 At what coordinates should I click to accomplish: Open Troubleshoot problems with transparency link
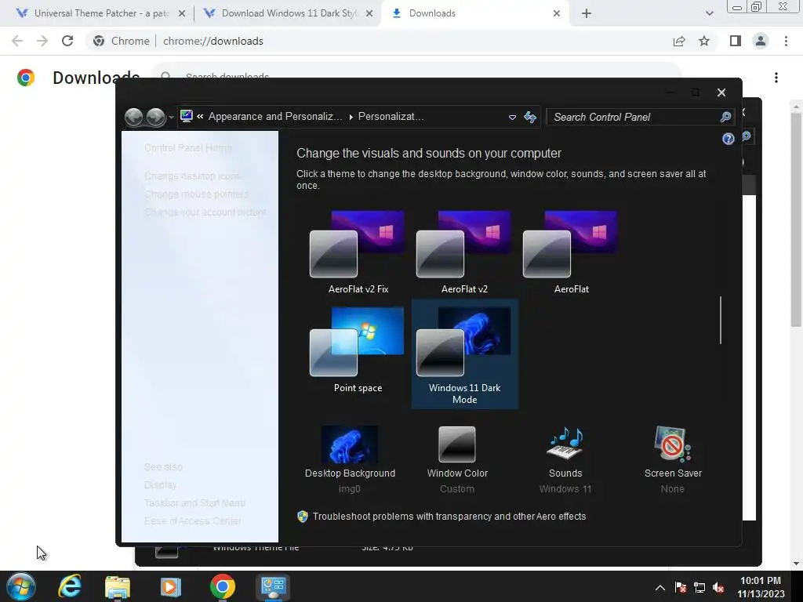click(x=449, y=517)
